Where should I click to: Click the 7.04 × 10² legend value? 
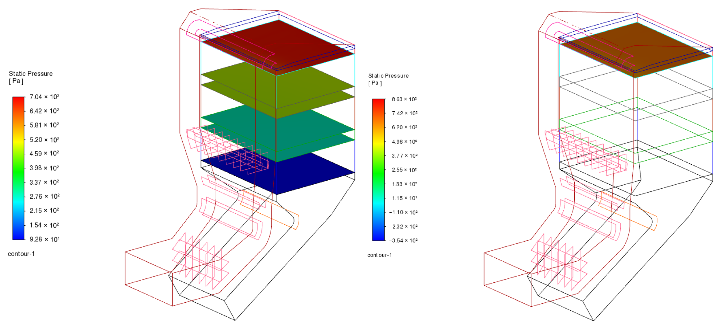44,97
